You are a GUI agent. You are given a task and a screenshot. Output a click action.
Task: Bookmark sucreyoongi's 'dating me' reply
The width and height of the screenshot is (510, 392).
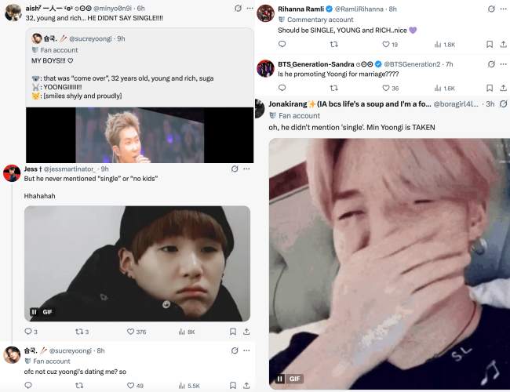pos(233,385)
